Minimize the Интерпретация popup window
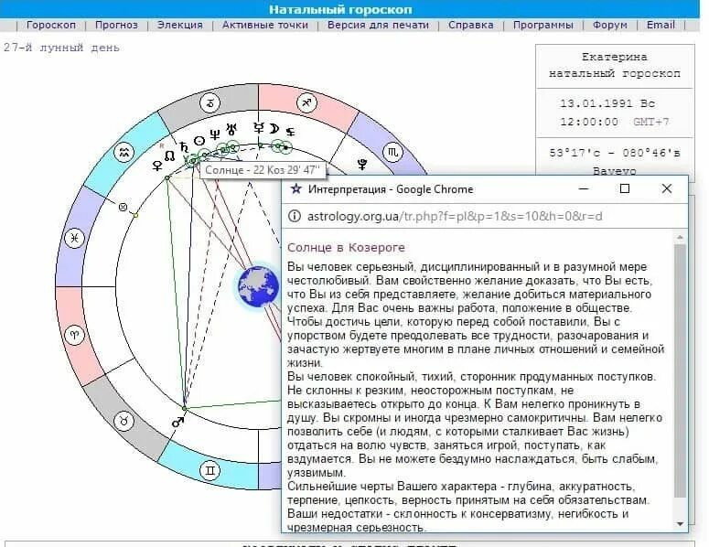Screen dimensions: 709x547 pos(584,188)
